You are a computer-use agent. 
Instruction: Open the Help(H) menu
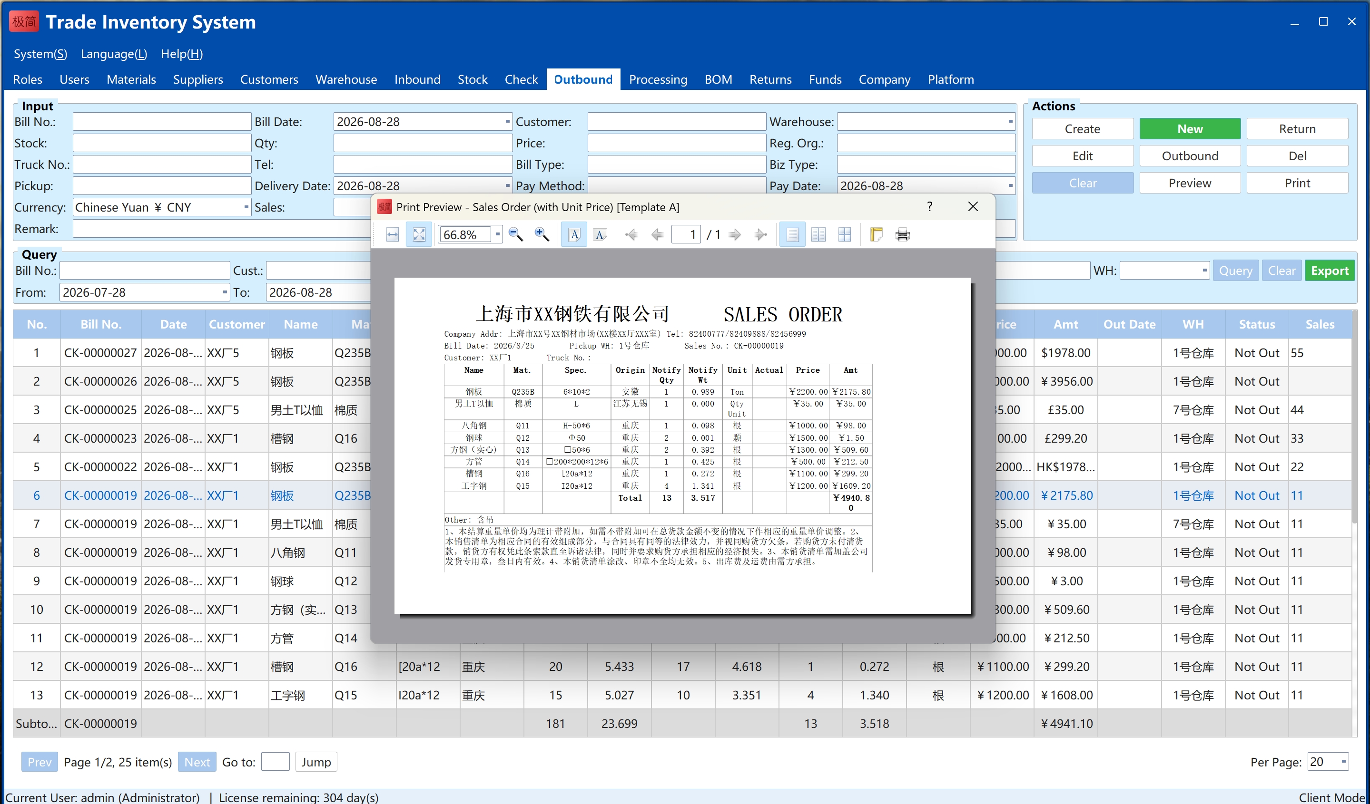click(x=182, y=54)
